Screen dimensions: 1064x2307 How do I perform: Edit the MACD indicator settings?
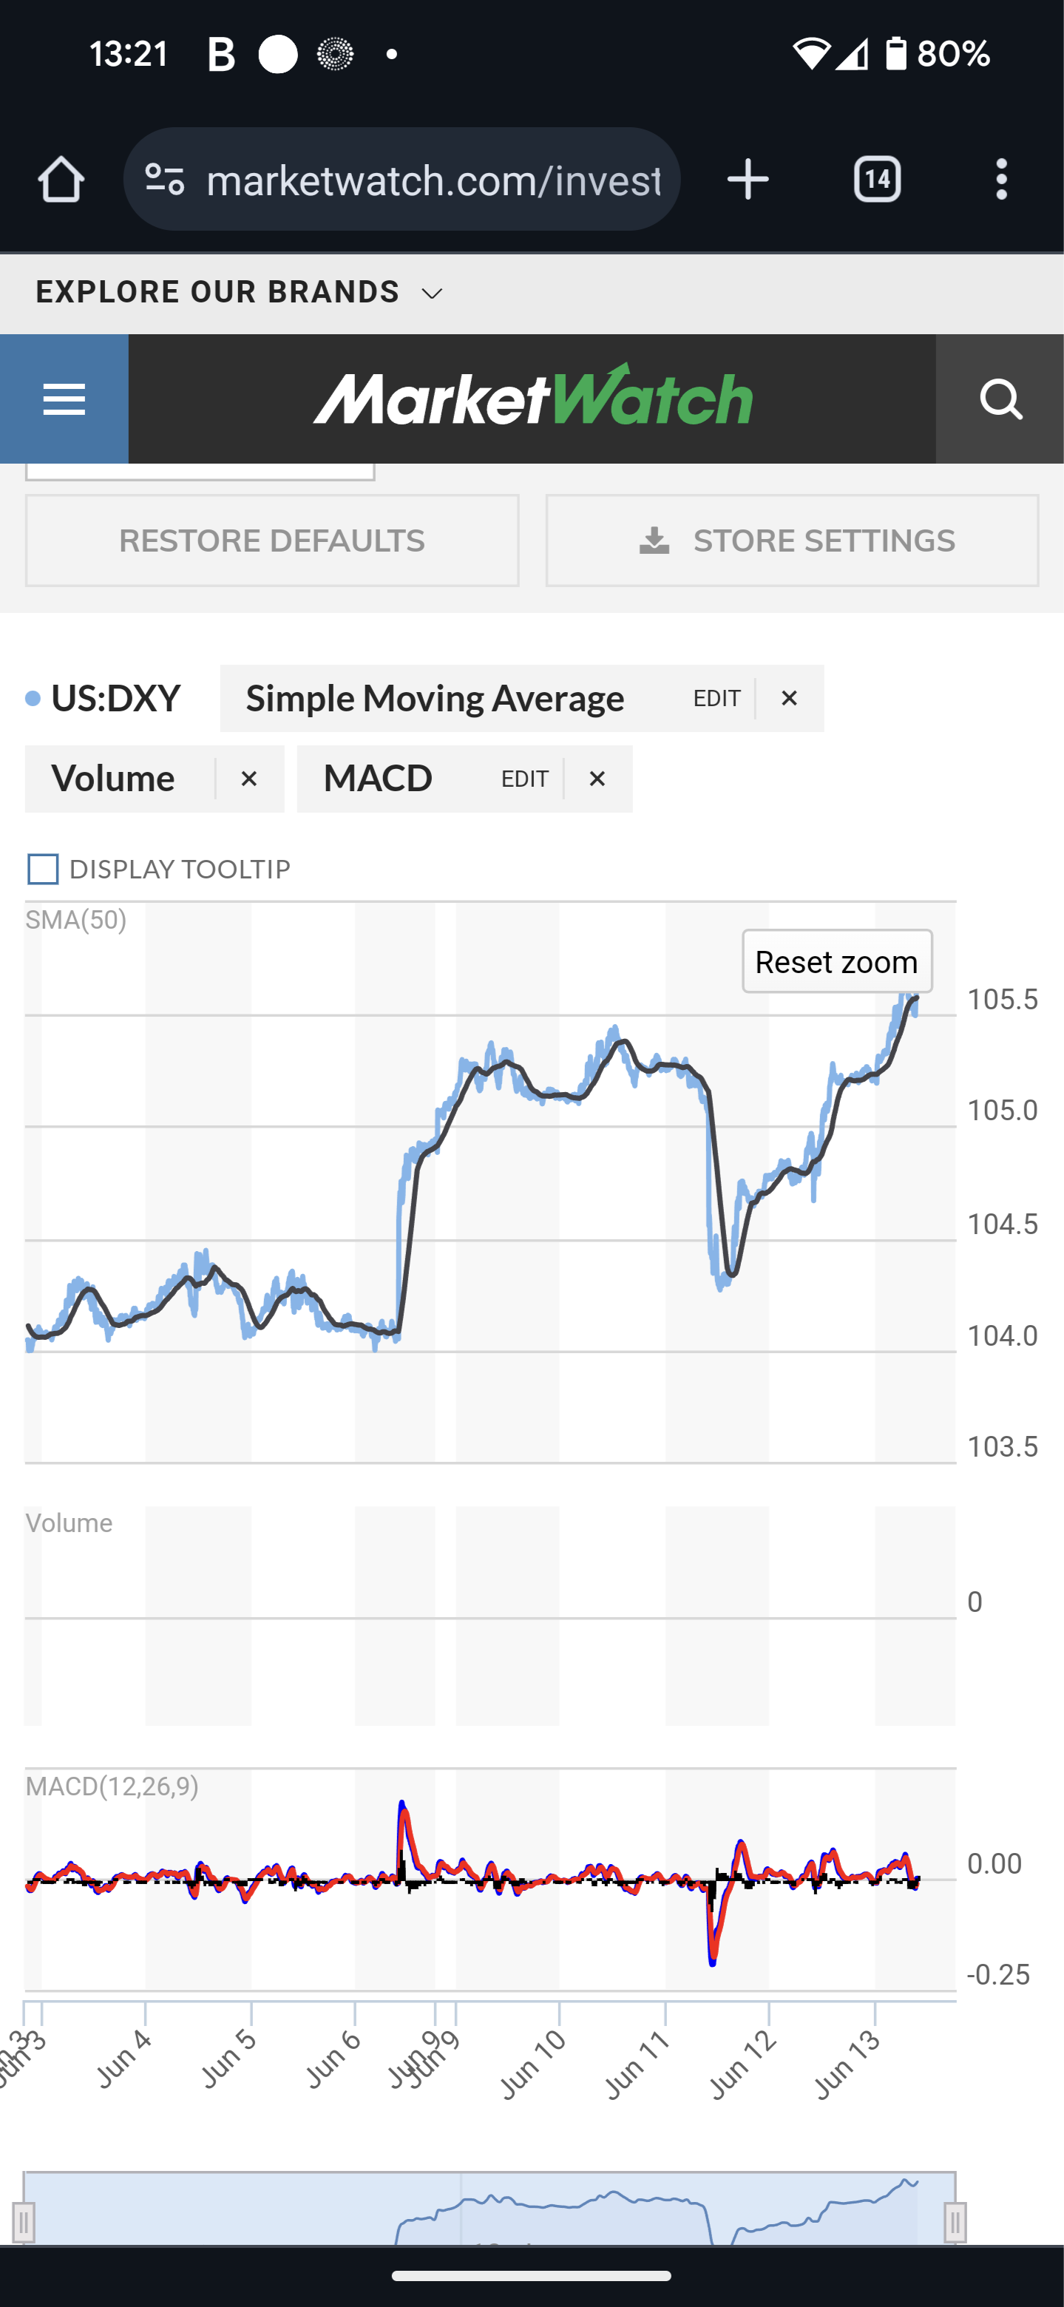525,779
